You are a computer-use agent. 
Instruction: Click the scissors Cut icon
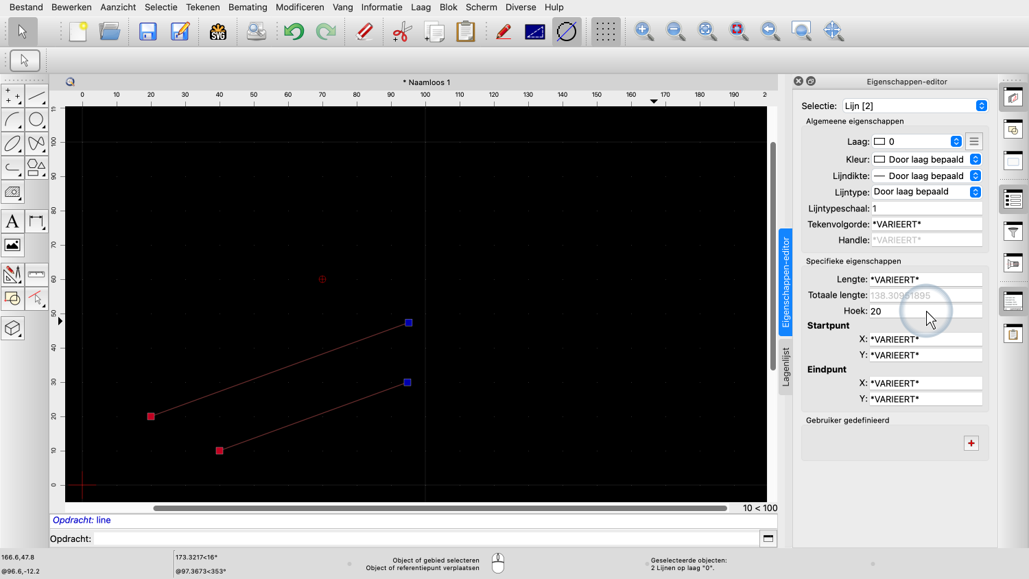tap(401, 32)
